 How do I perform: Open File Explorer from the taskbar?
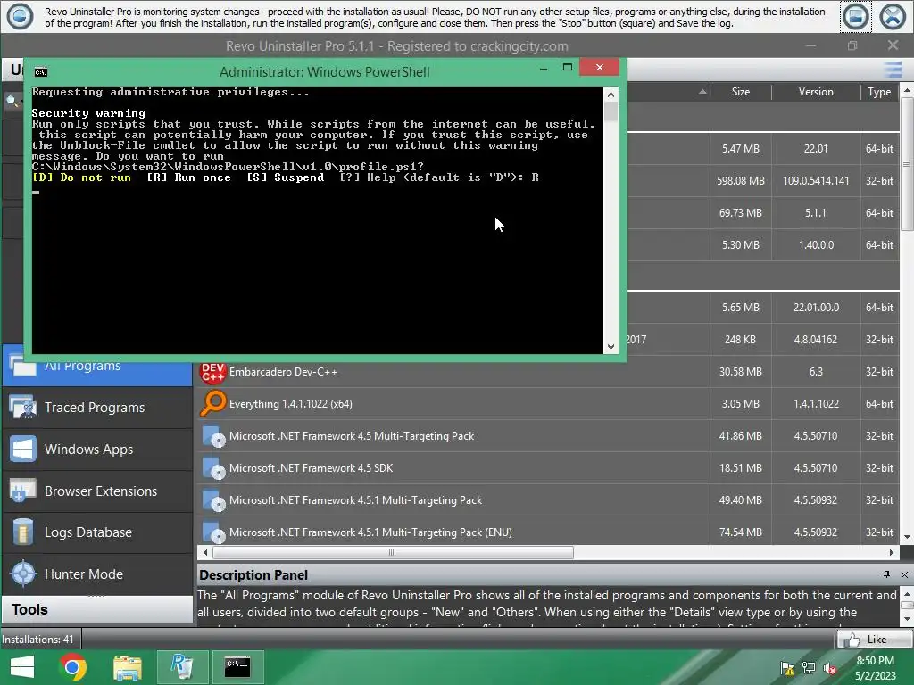[x=128, y=667]
